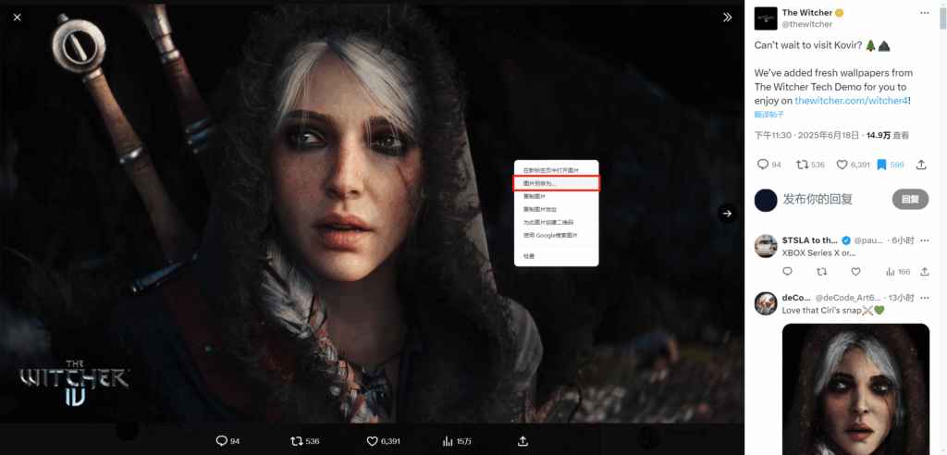947x455 pixels.
Task: Choose 复制图片地址 from the context menu
Action: click(x=556, y=209)
